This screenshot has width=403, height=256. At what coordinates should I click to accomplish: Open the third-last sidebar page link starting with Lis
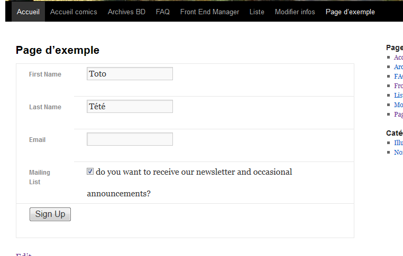click(398, 95)
